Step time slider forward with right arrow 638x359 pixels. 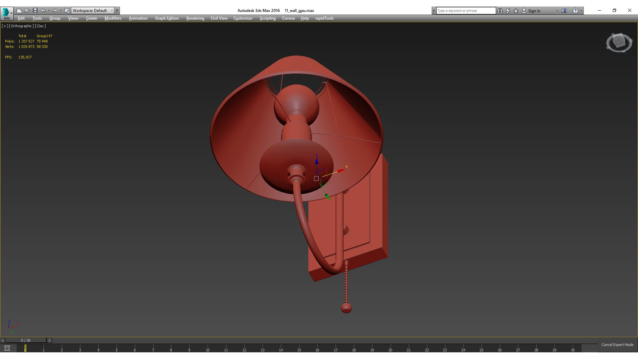tap(50, 340)
